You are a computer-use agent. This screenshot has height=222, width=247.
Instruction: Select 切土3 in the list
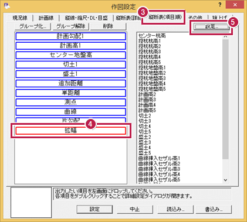[x=145, y=121]
